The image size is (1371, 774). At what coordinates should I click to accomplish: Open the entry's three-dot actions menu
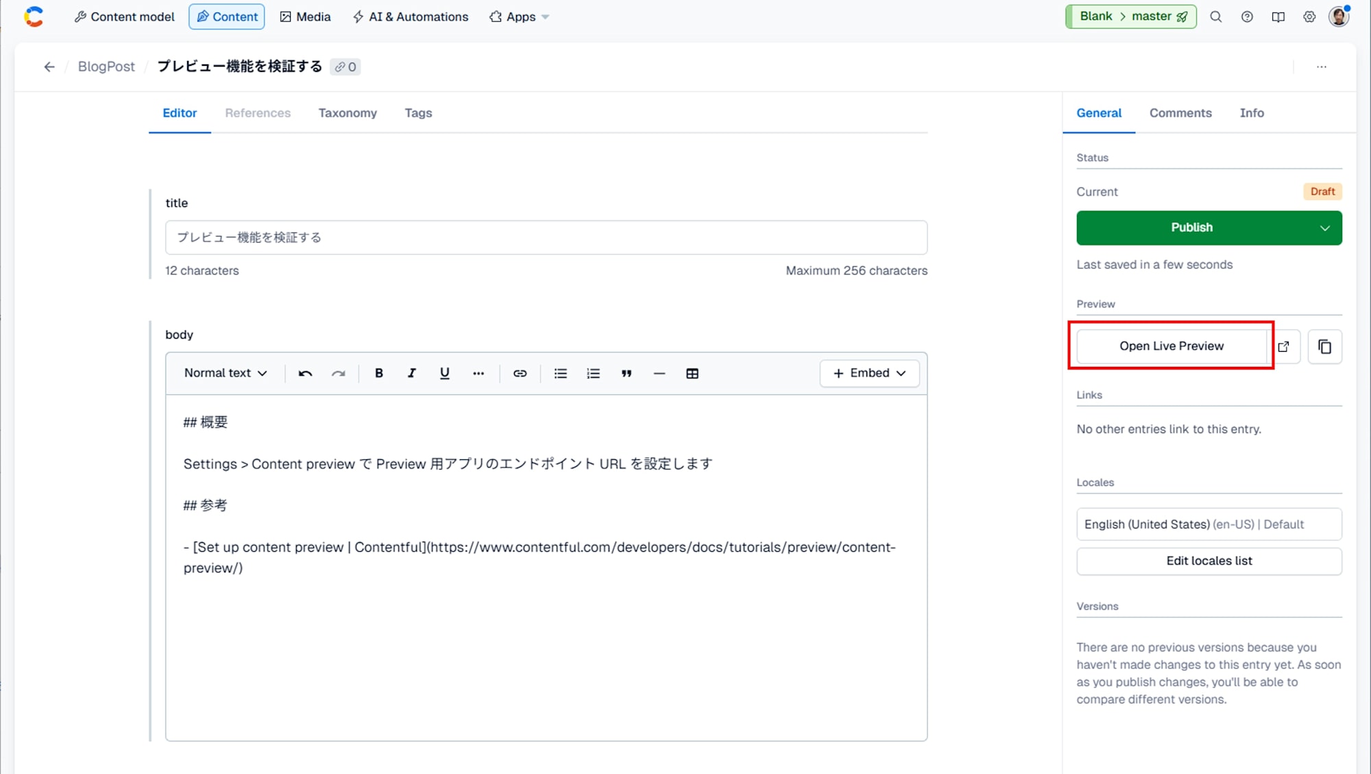(1322, 66)
